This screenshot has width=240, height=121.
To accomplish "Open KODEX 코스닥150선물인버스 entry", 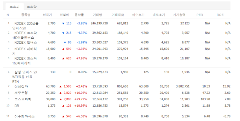I will pos(25,35).
